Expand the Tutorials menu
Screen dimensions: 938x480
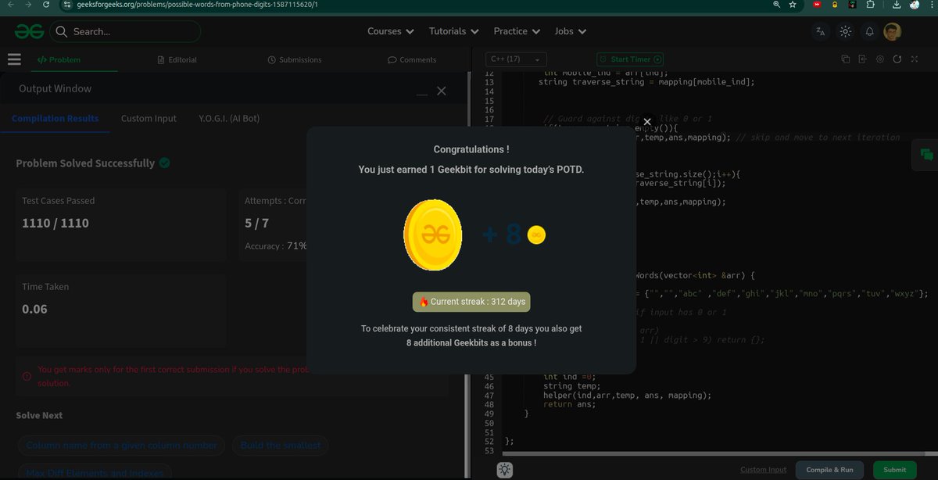[x=453, y=31]
